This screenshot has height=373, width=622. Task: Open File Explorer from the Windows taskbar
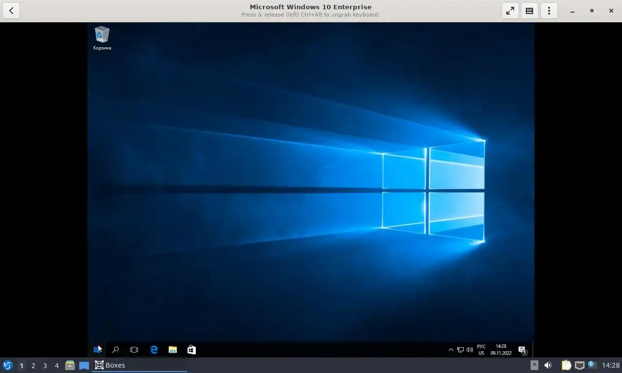tap(173, 350)
